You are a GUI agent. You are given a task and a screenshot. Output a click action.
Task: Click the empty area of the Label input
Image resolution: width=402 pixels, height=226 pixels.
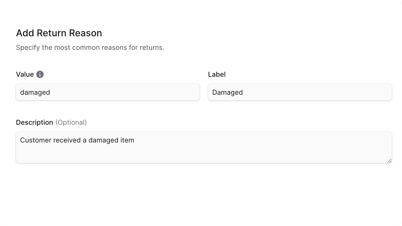pos(339,92)
